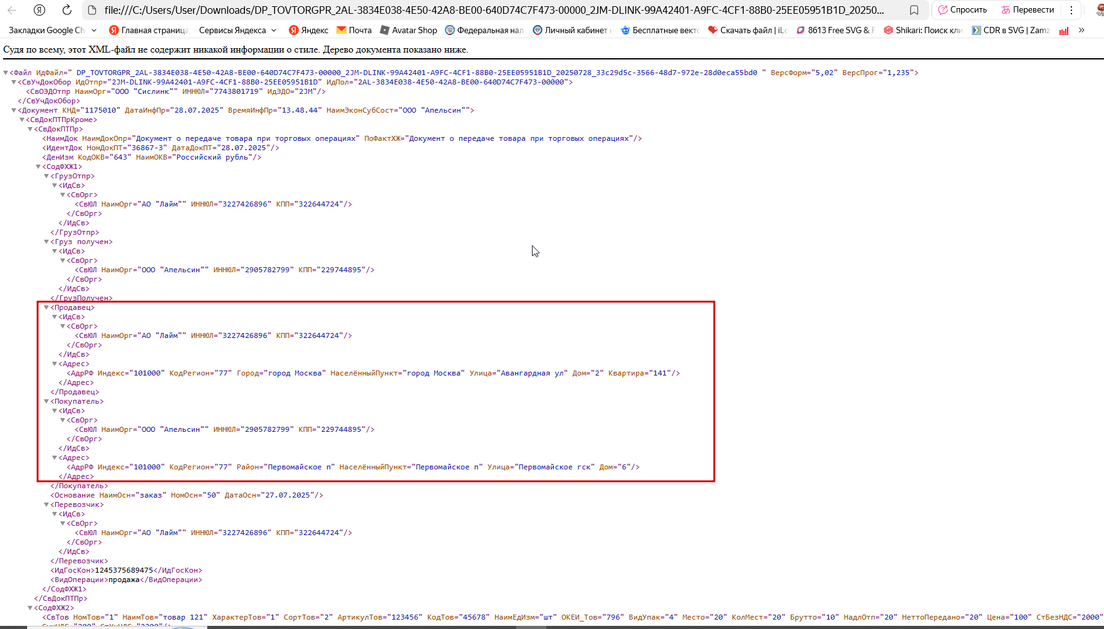Click the АдрРФ line with Авангардная ул
This screenshot has height=629, width=1104.
click(373, 373)
